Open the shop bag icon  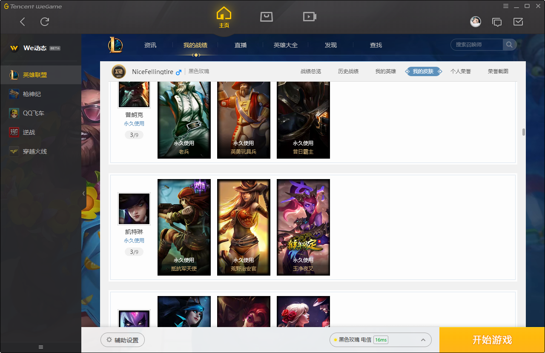coord(267,17)
